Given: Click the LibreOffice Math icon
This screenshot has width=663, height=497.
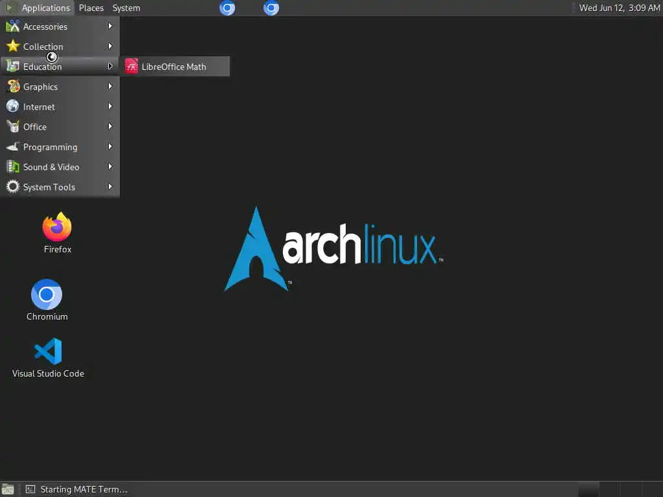Looking at the screenshot, I should coord(131,67).
